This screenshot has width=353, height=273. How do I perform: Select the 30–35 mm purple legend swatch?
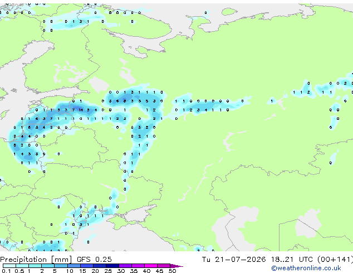click(125, 266)
